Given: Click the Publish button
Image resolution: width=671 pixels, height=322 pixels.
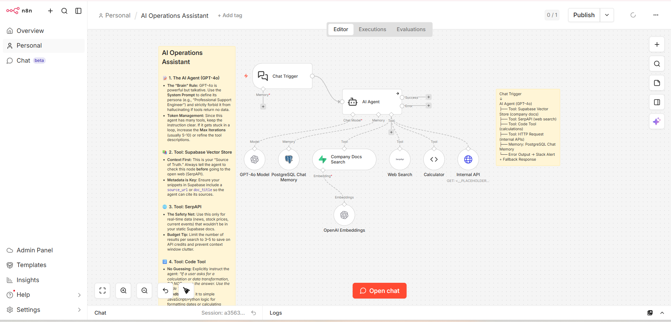Looking at the screenshot, I should (584, 15).
